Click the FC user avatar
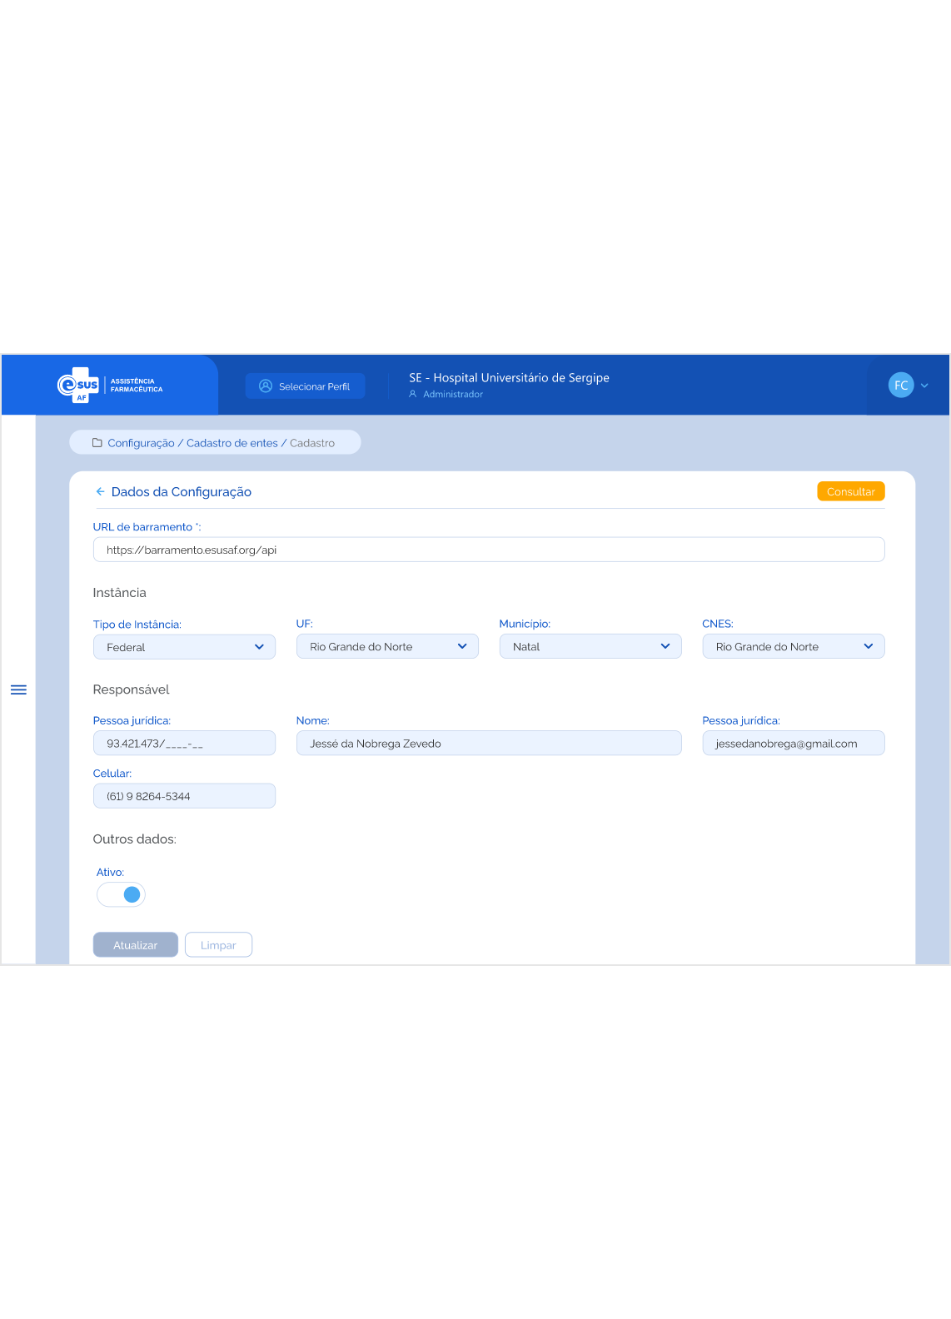The image size is (951, 1319). tap(900, 386)
